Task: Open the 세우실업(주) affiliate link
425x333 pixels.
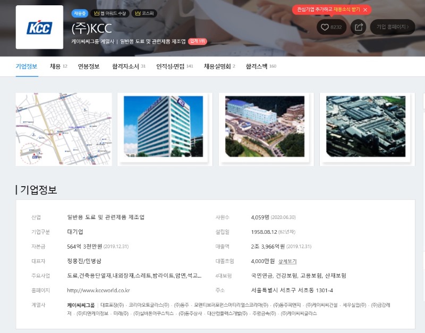Action: click(x=354, y=305)
